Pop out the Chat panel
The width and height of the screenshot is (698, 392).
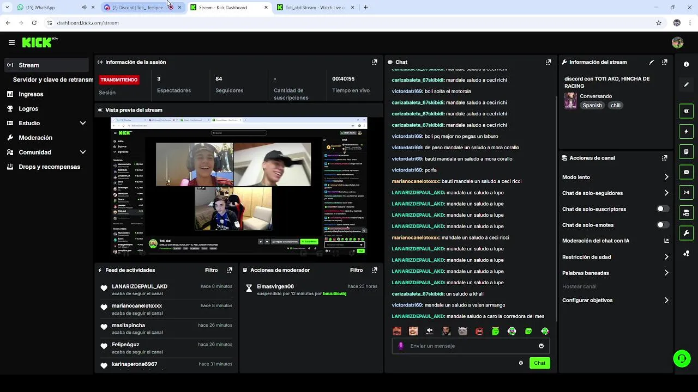point(549,62)
